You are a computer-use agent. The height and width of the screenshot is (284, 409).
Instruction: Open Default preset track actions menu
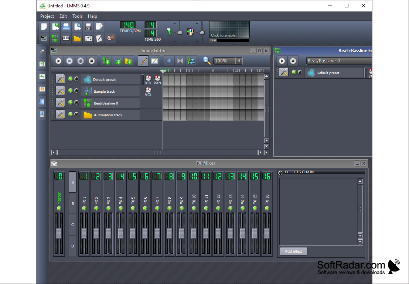(x=60, y=79)
